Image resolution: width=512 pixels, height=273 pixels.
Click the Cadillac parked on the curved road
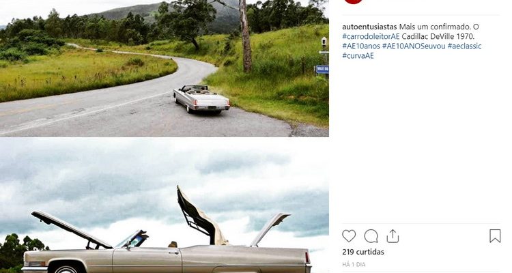[x=201, y=98]
